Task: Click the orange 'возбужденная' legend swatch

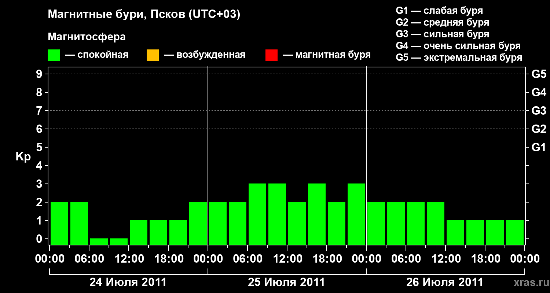Action: pyautogui.click(x=153, y=55)
